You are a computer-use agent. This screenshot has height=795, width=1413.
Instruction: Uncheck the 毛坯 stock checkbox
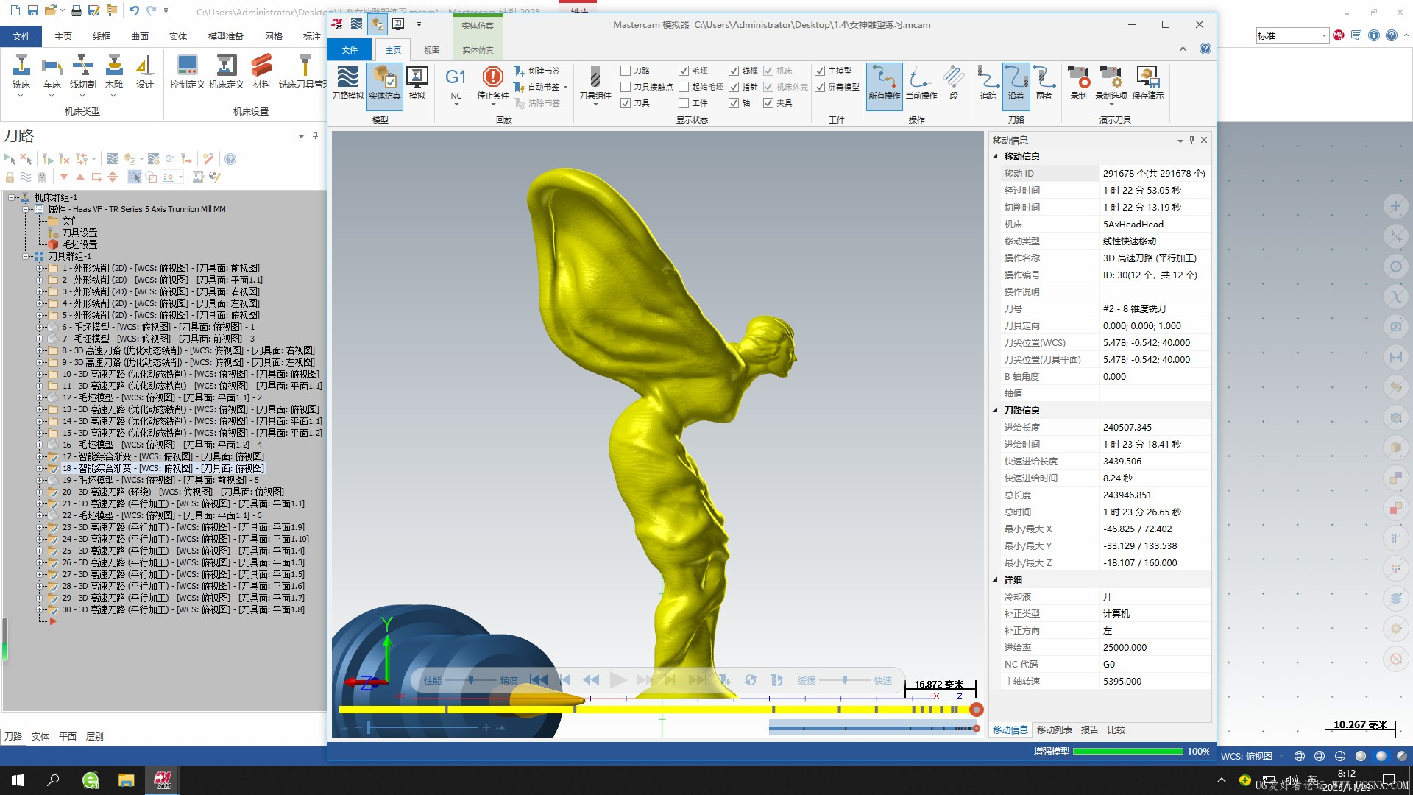(684, 71)
